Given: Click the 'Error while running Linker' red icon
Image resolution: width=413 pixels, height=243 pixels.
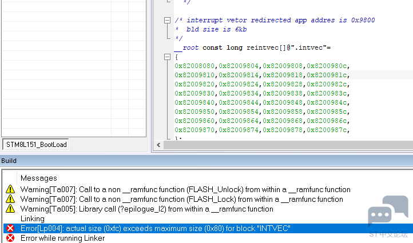Looking at the screenshot, I should coord(10,238).
